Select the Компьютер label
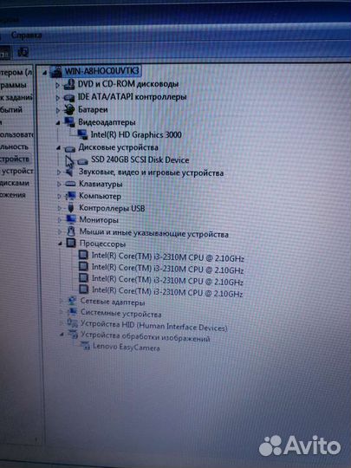This screenshot has width=351, height=468. tap(100, 196)
